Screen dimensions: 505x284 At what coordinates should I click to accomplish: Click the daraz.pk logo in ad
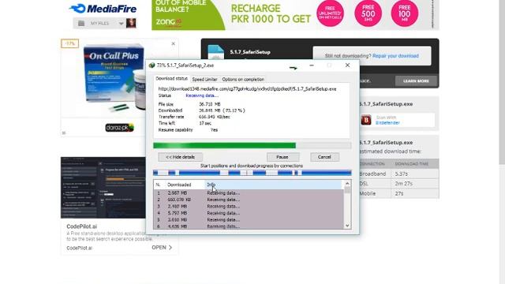tap(119, 128)
